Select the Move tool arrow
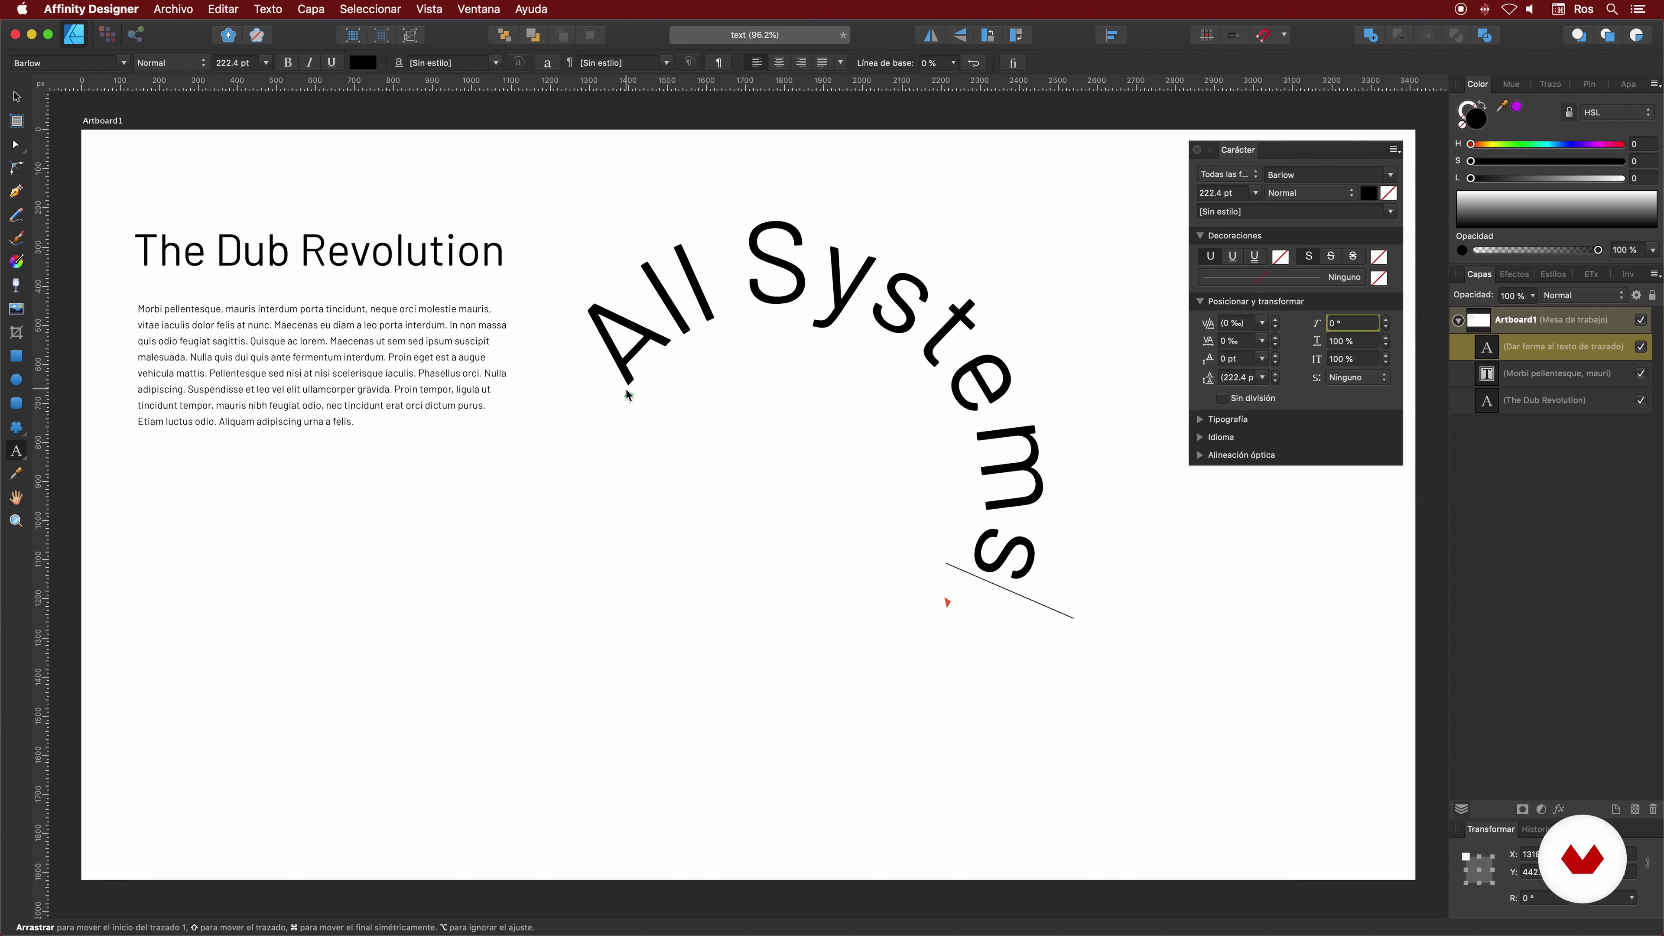Image resolution: width=1664 pixels, height=936 pixels. [x=16, y=97]
